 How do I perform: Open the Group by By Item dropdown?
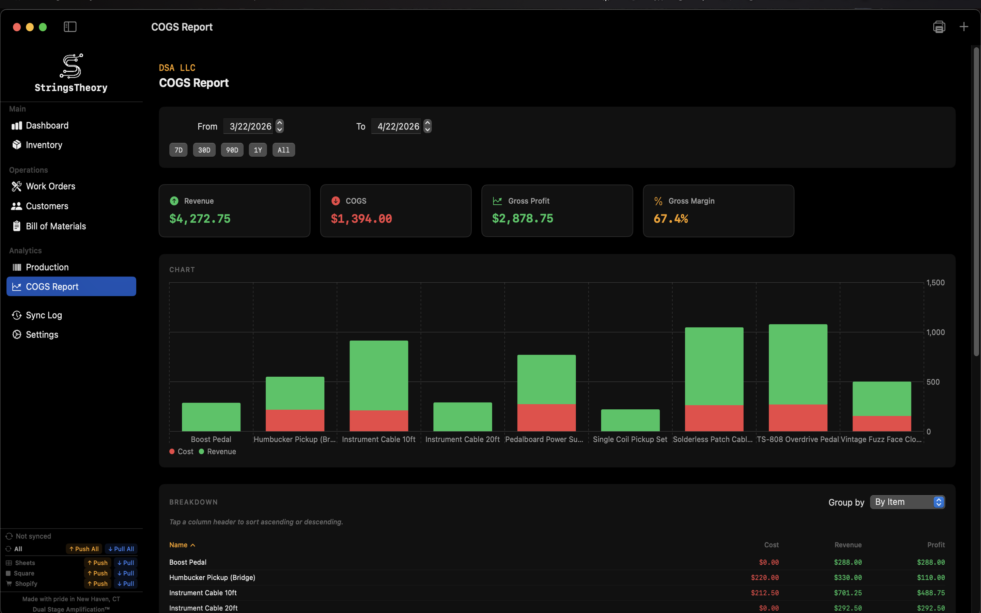click(x=907, y=502)
